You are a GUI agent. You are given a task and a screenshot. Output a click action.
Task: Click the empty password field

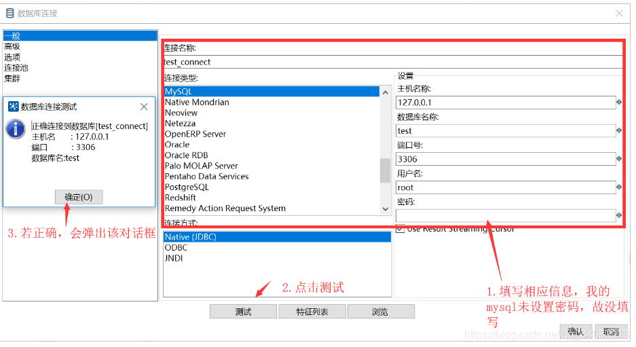(x=506, y=215)
